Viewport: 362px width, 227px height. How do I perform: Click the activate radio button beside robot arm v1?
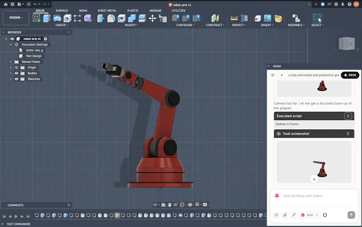[46, 39]
